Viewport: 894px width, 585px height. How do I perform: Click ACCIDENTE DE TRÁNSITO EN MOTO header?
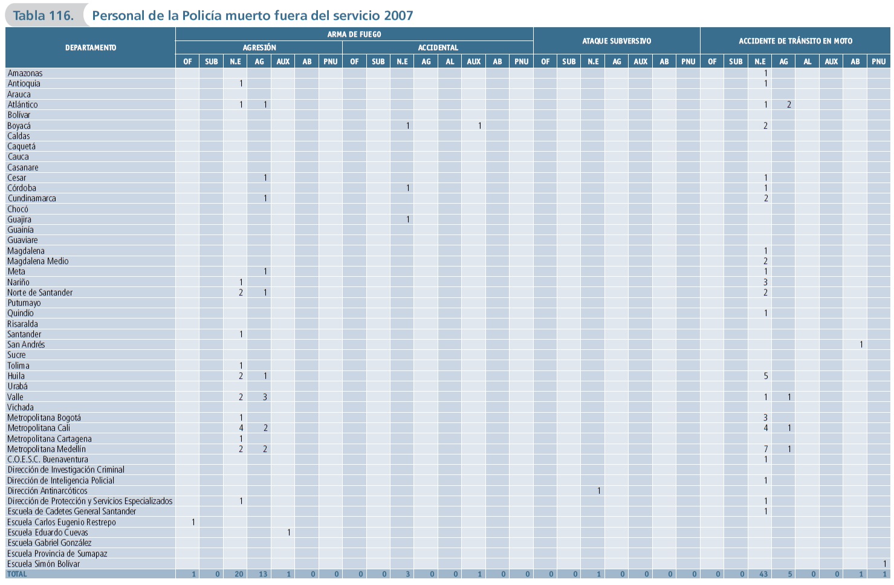click(x=795, y=41)
